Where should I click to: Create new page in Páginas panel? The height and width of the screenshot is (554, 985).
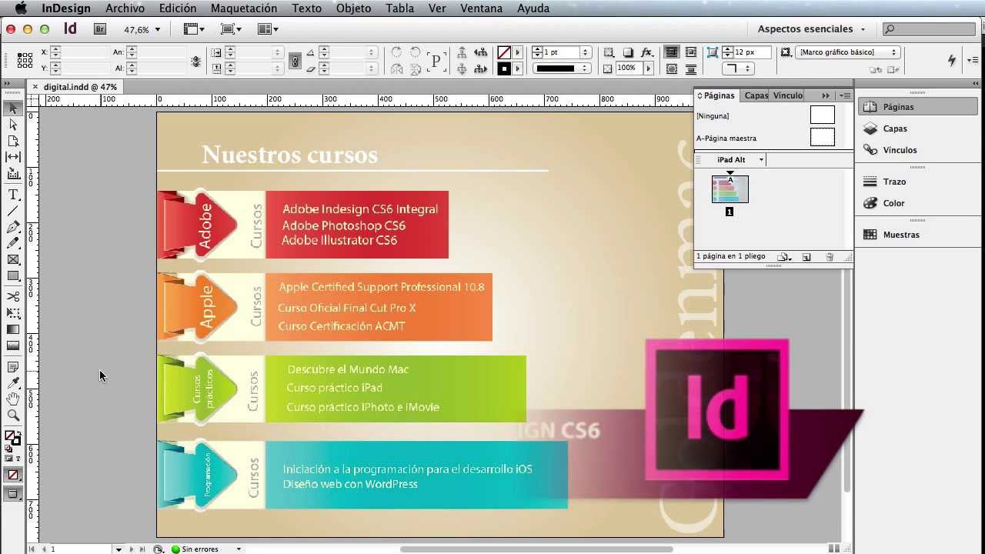point(806,257)
